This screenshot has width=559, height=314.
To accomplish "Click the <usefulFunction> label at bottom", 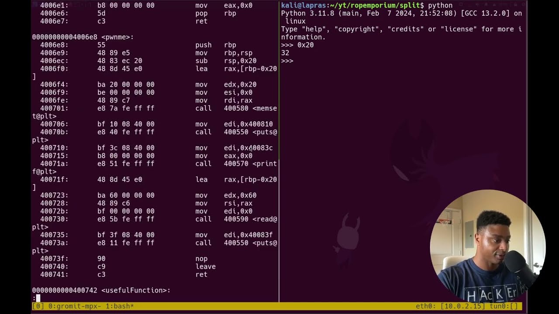I will (136, 290).
